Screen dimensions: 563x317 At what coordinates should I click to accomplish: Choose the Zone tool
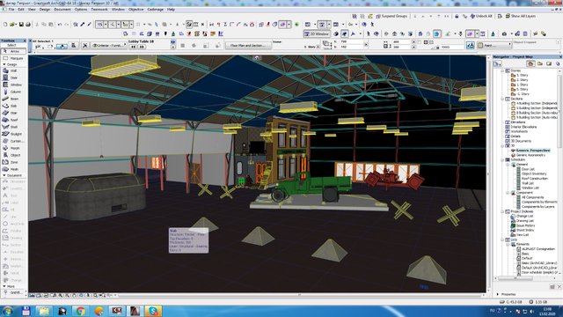pos(13,162)
